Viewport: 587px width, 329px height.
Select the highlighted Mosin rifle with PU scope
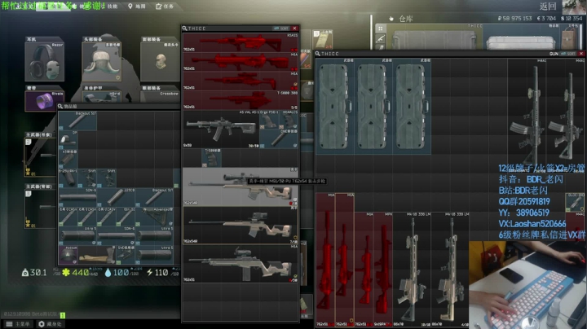241,186
